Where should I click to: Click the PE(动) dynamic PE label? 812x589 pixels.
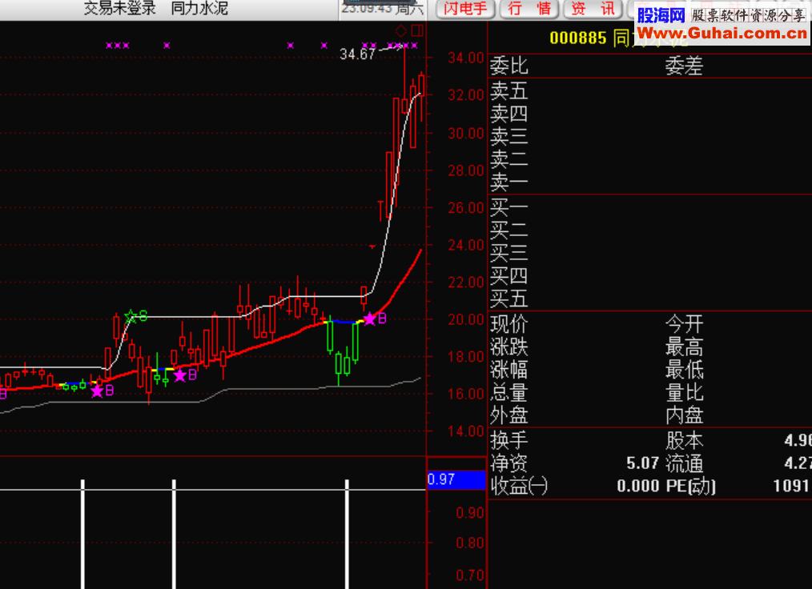[x=690, y=486]
